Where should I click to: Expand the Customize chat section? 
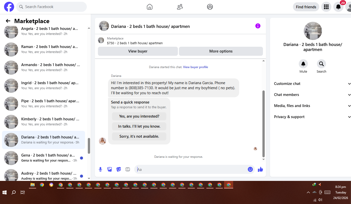click(312, 84)
